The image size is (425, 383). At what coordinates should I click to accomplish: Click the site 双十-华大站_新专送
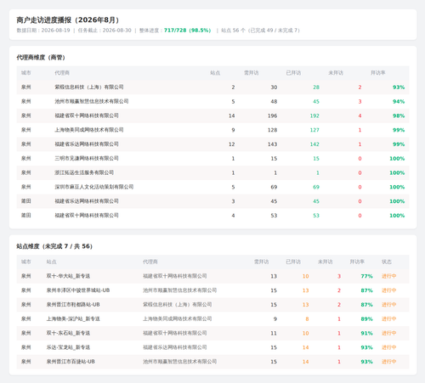(x=68, y=276)
